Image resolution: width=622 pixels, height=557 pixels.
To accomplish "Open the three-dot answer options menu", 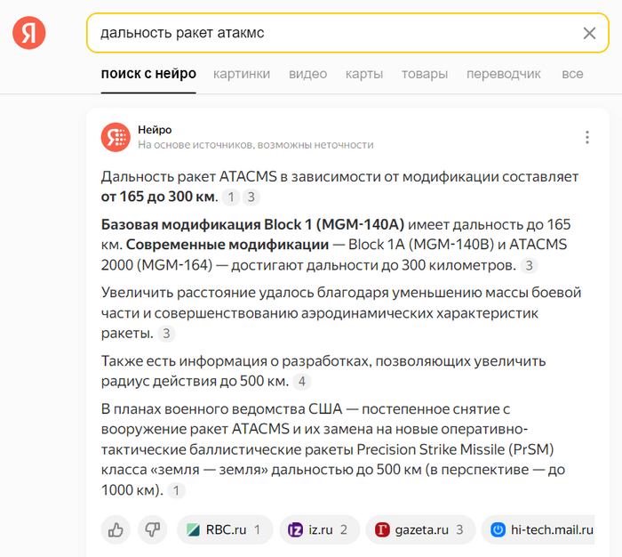I will [586, 138].
